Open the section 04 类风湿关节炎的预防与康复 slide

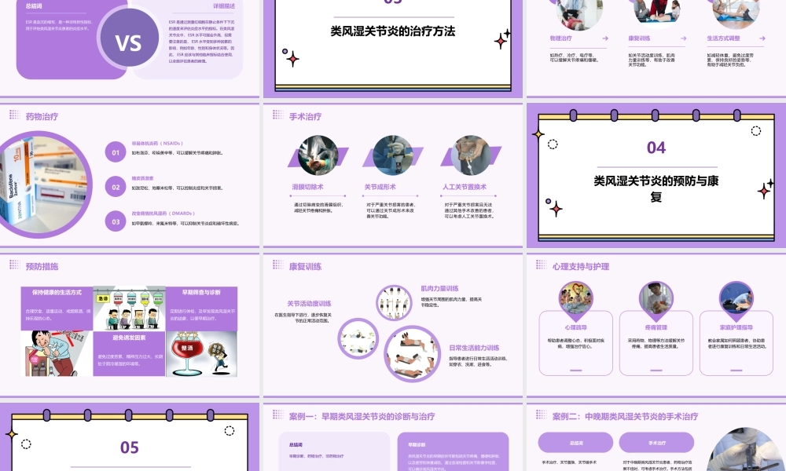656,175
